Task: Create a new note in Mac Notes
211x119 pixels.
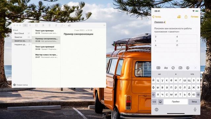Action: coord(56,25)
